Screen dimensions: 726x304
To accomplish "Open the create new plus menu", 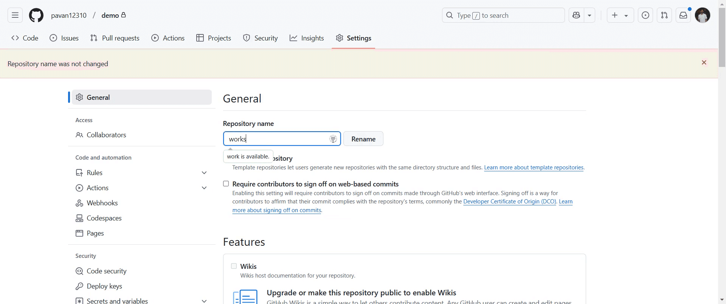I will (620, 16).
